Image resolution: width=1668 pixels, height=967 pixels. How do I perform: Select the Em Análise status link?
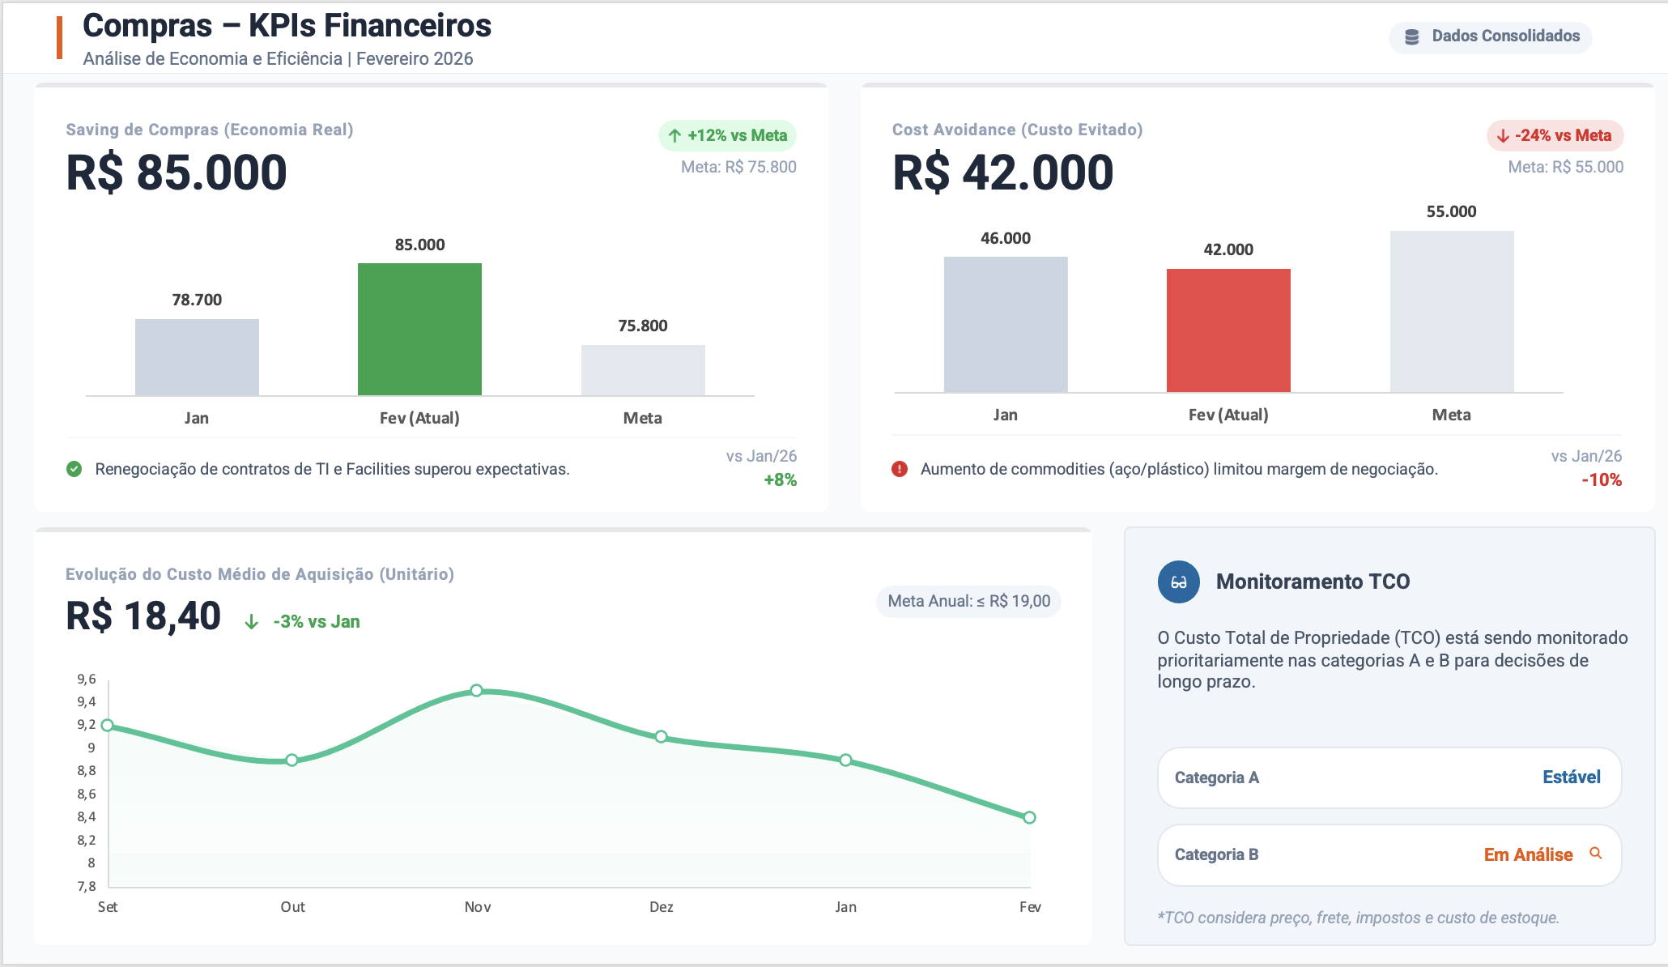point(1529,855)
